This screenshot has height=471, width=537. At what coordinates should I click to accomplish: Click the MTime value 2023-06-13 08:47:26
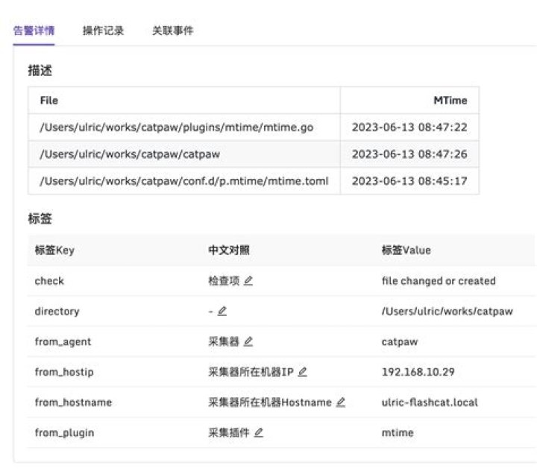click(x=409, y=154)
